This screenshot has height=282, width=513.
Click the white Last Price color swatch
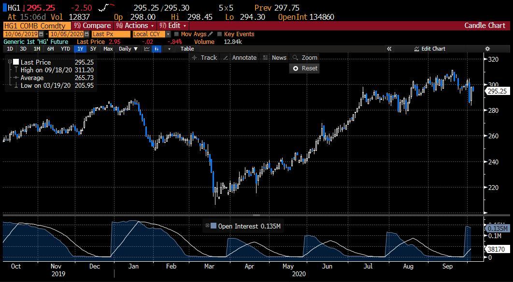(x=16, y=62)
